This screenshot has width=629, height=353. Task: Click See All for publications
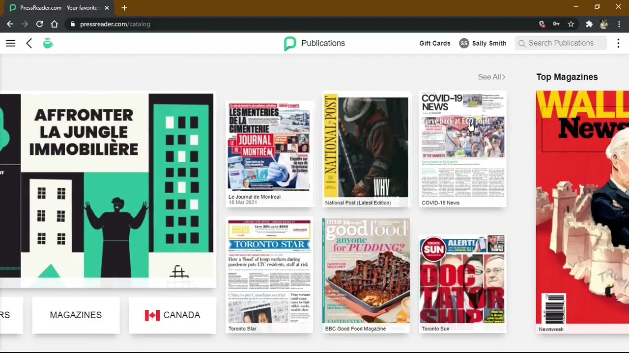point(491,77)
